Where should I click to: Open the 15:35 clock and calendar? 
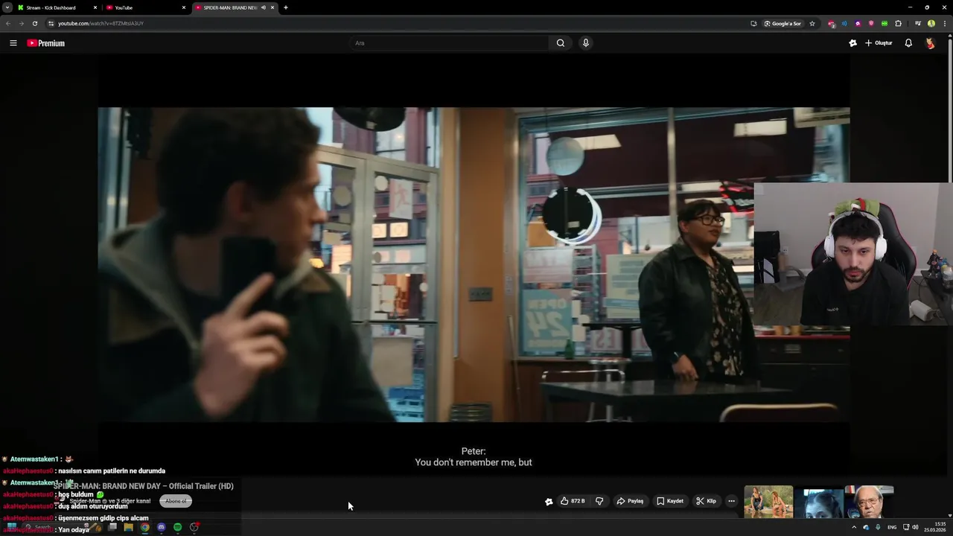tap(935, 527)
